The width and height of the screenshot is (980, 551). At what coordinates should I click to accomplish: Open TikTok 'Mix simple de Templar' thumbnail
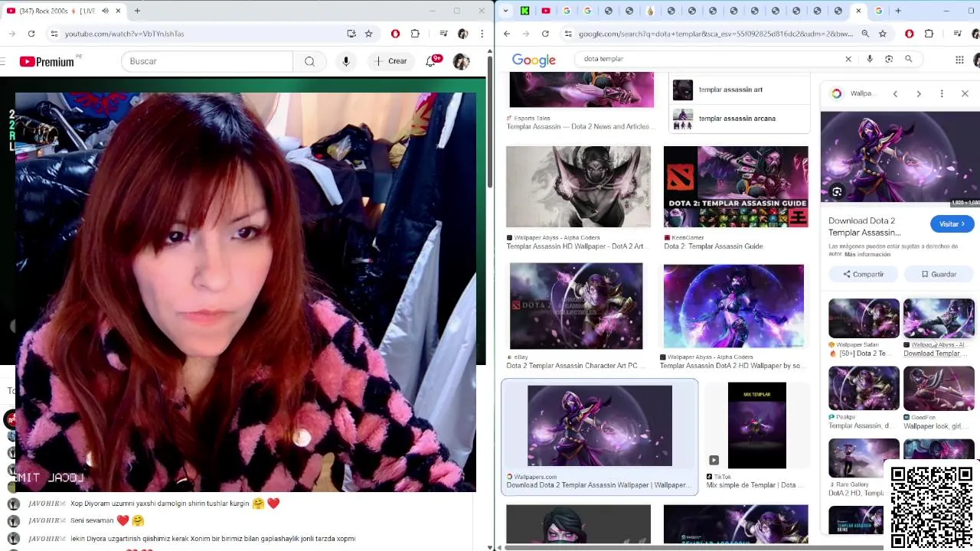(x=756, y=425)
